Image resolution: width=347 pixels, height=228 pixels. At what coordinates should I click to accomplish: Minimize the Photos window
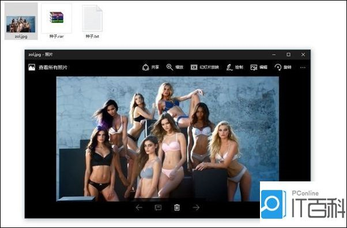(274, 54)
